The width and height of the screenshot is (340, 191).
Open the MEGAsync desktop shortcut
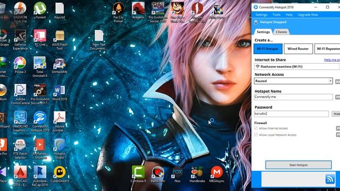click(217, 174)
